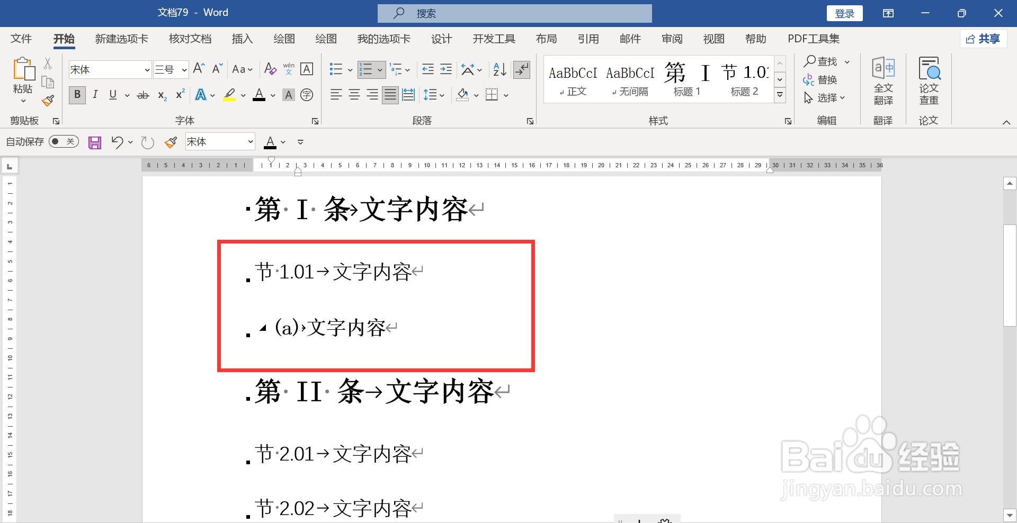1017x523 pixels.
Task: Click Replace (替换) button
Action: click(820, 80)
